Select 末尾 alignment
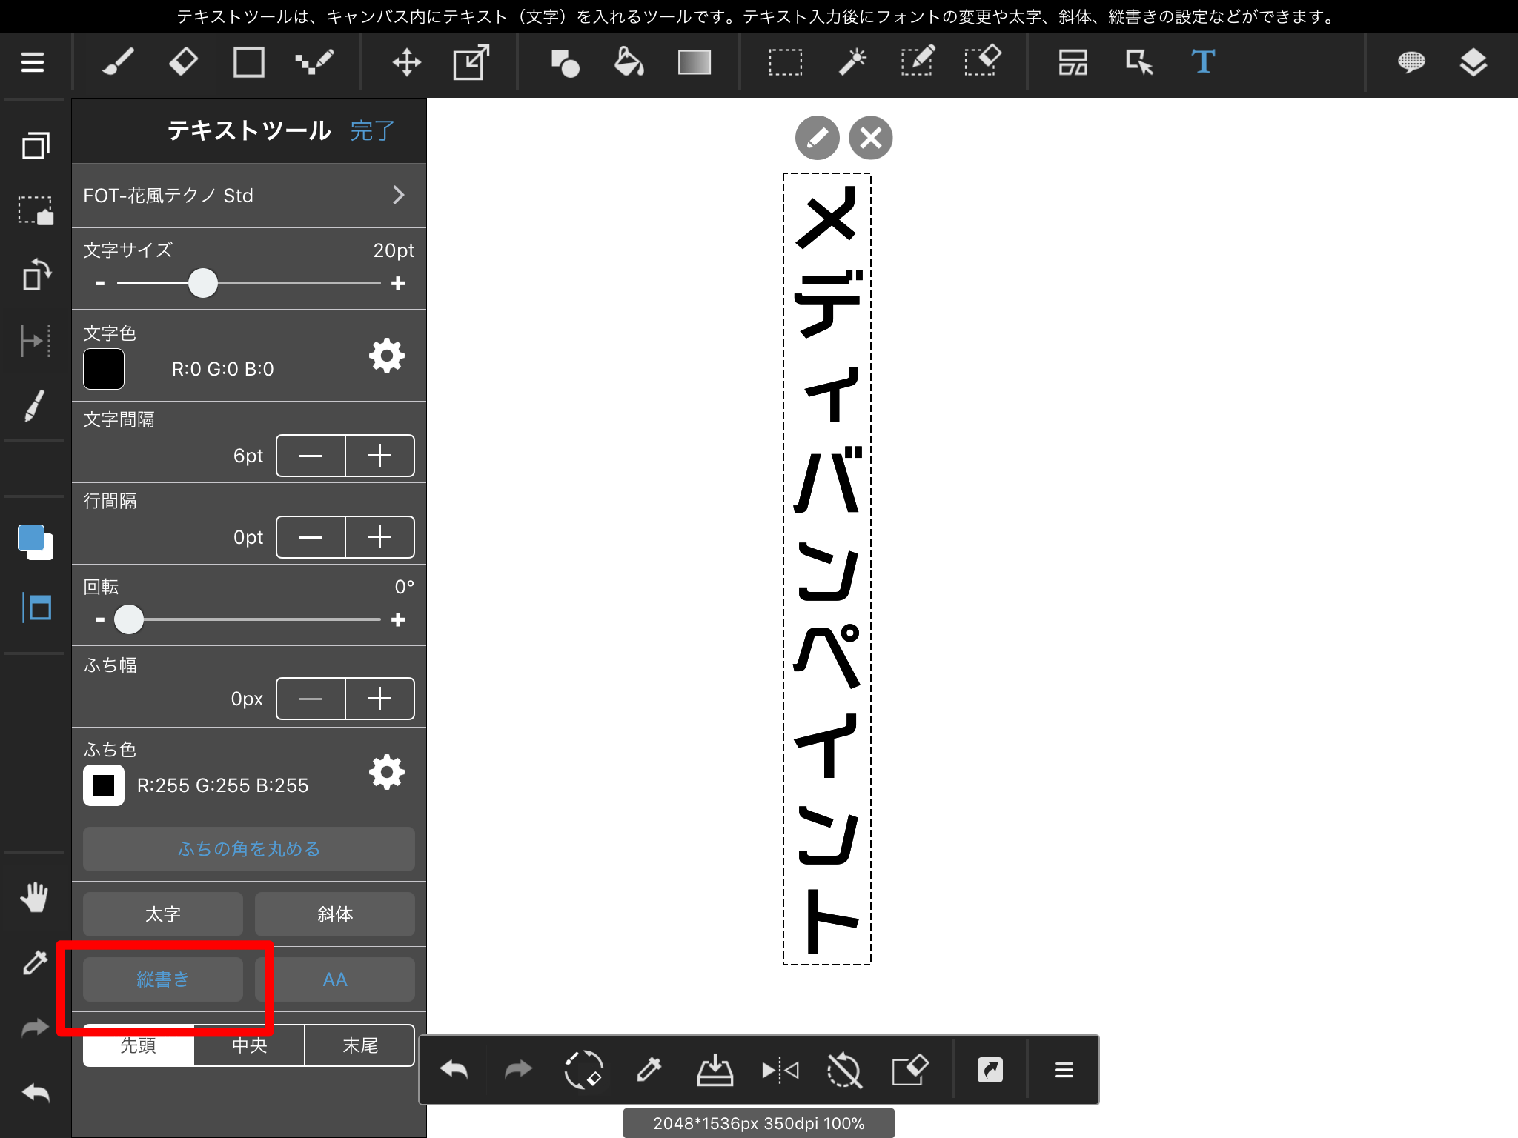The image size is (1518, 1138). pyautogui.click(x=359, y=1045)
